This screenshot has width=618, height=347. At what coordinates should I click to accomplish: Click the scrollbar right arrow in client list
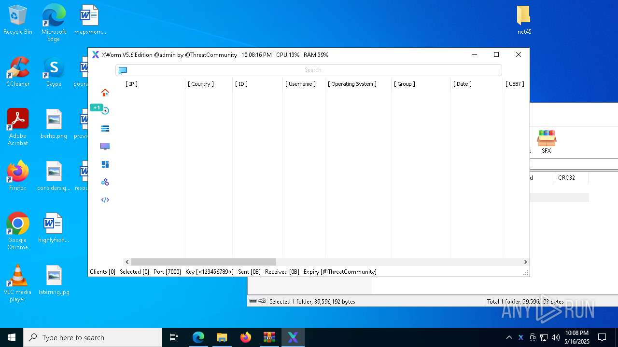click(x=525, y=262)
